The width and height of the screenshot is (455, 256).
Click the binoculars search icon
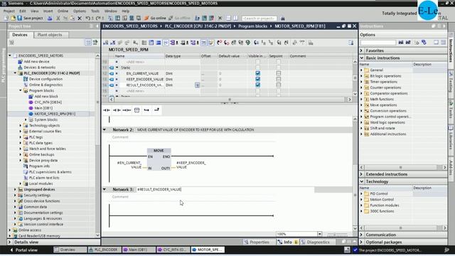pos(283,18)
